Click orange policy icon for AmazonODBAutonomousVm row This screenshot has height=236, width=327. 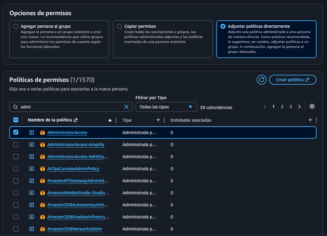[x=42, y=205]
